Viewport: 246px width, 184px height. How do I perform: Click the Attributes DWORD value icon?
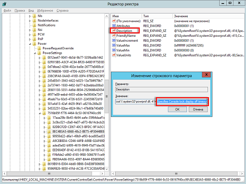114,26
